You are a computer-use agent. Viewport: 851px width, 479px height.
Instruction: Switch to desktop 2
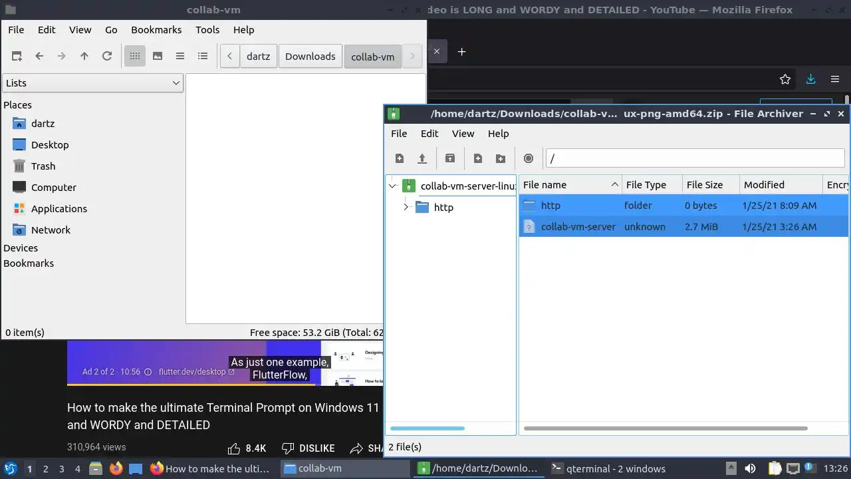click(x=45, y=468)
